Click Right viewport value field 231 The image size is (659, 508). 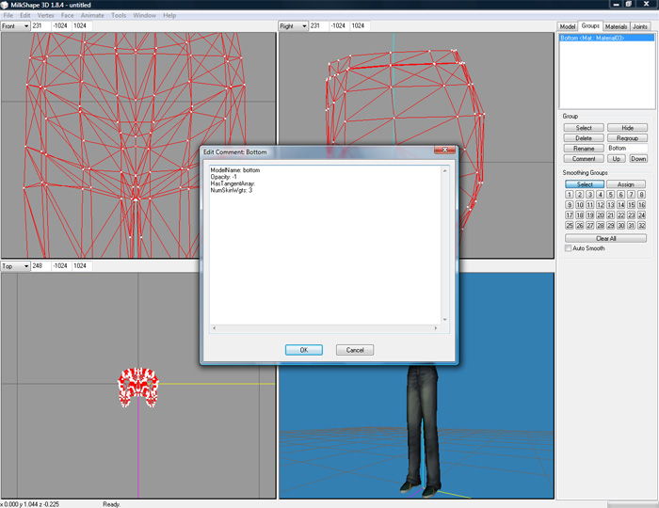point(319,26)
